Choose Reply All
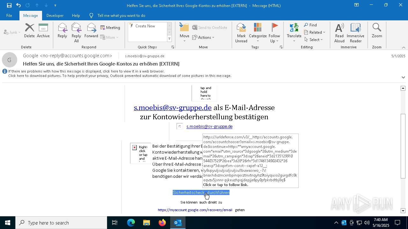The height and width of the screenshot is (229, 408). 76,32
